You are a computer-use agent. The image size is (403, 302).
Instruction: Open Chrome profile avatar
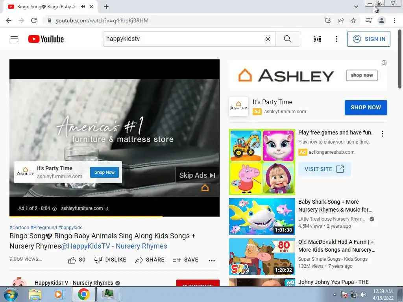tap(382, 20)
